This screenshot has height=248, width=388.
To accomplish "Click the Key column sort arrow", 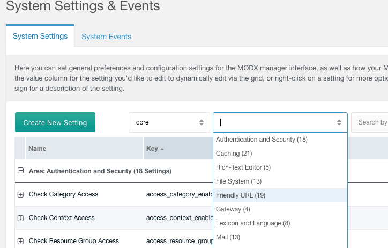I will (162, 149).
